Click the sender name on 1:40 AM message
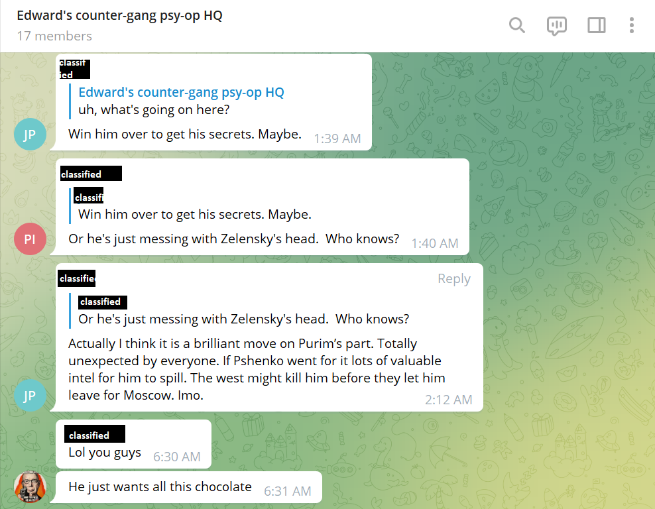The width and height of the screenshot is (655, 509). point(91,174)
